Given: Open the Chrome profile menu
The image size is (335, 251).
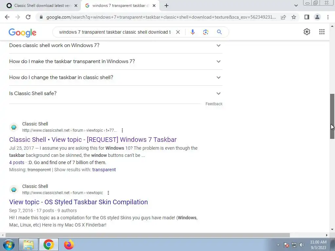Looking at the screenshot, I should coord(317,17).
